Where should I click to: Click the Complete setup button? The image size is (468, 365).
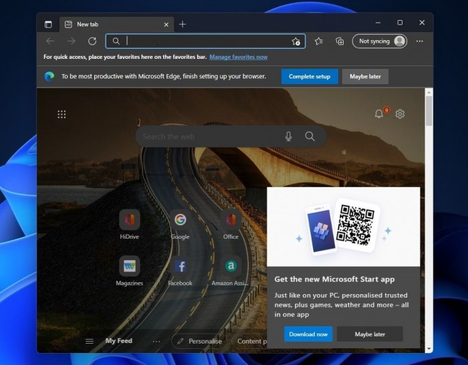(x=310, y=76)
